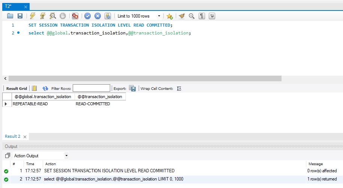Click success status icon of output row 1
This screenshot has width=343, height=188.
coord(6,171)
